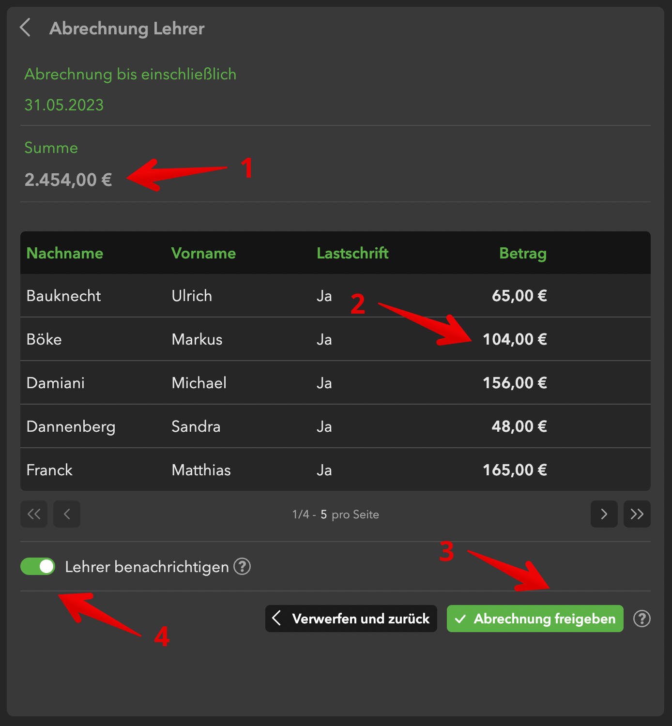Change the 5 pro Seite value
This screenshot has height=726, width=672.
[323, 514]
